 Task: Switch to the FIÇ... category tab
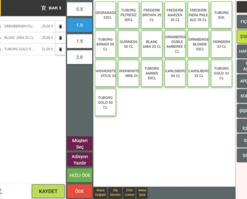[242, 22]
